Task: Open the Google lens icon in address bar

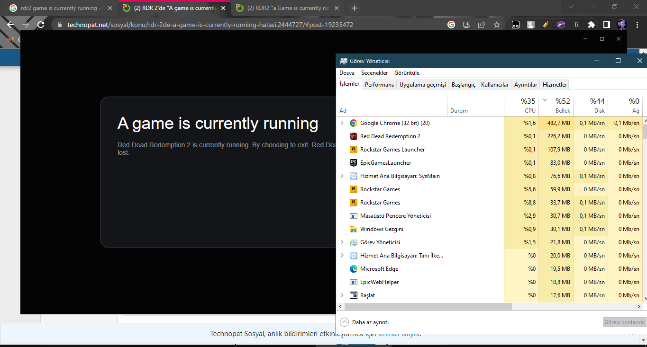Action: click(451, 25)
